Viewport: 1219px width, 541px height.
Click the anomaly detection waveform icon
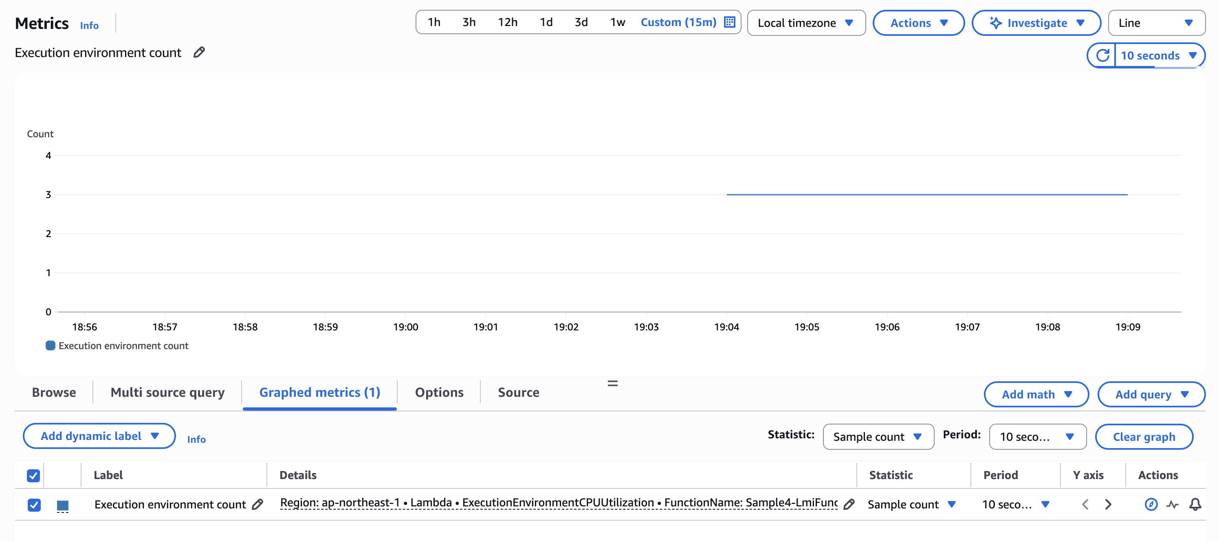[x=1172, y=505]
